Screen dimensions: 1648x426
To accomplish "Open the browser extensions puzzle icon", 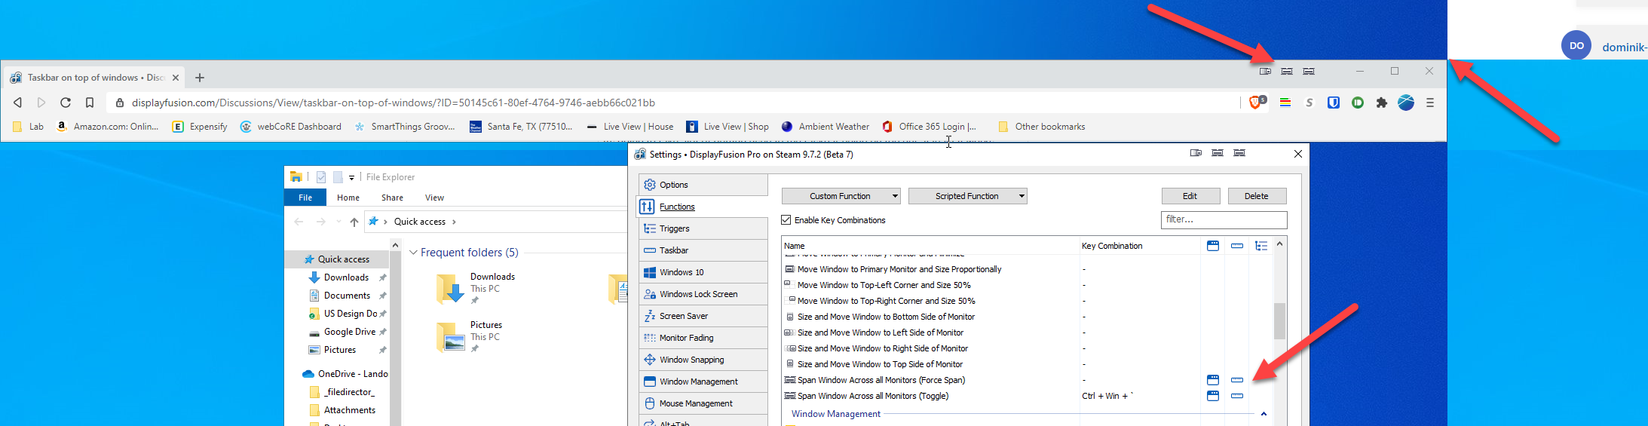I will pyautogui.click(x=1381, y=103).
